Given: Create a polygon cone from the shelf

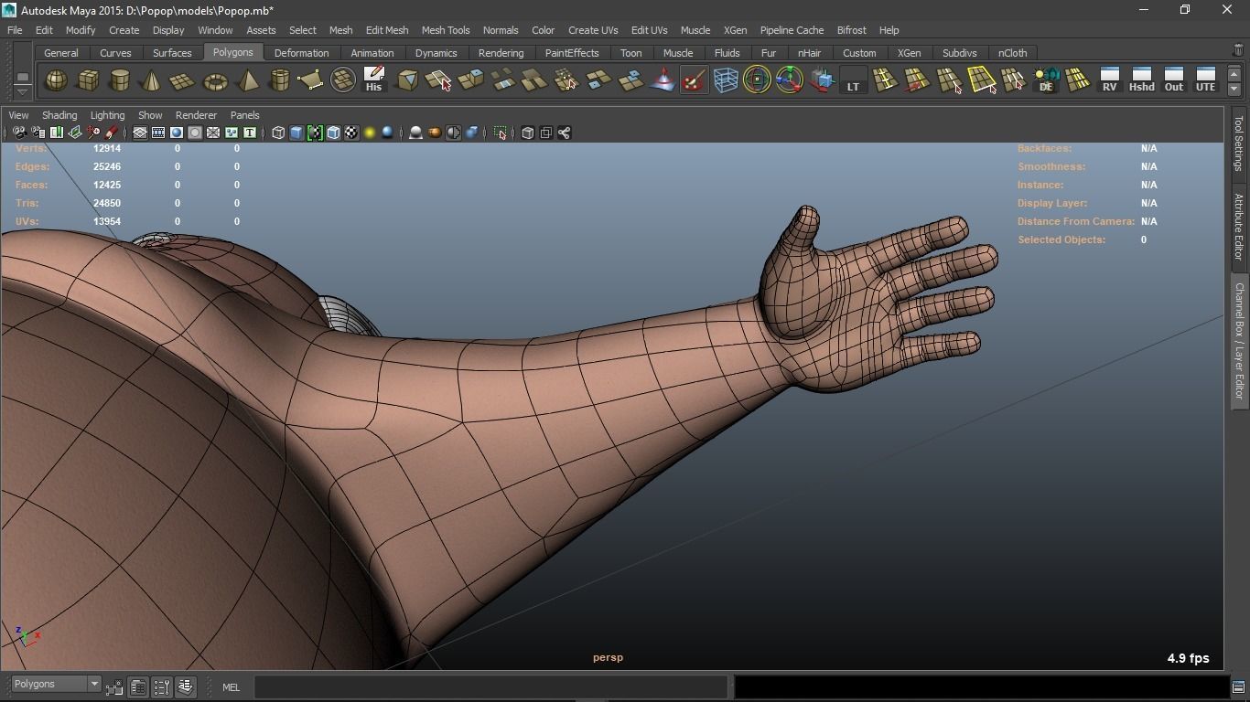Looking at the screenshot, I should 151,80.
